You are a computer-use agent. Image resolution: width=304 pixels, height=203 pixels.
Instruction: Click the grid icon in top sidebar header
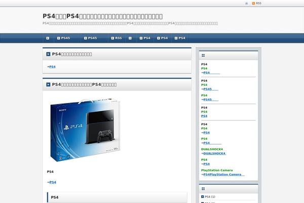point(203,55)
